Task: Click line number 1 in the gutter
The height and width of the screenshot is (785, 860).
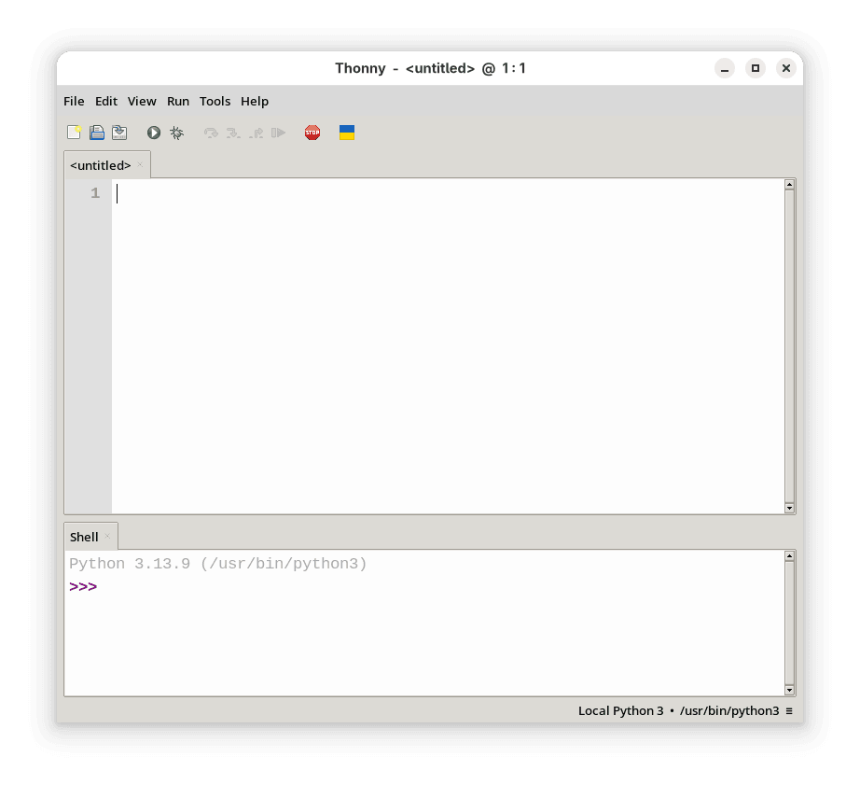Action: pos(95,192)
